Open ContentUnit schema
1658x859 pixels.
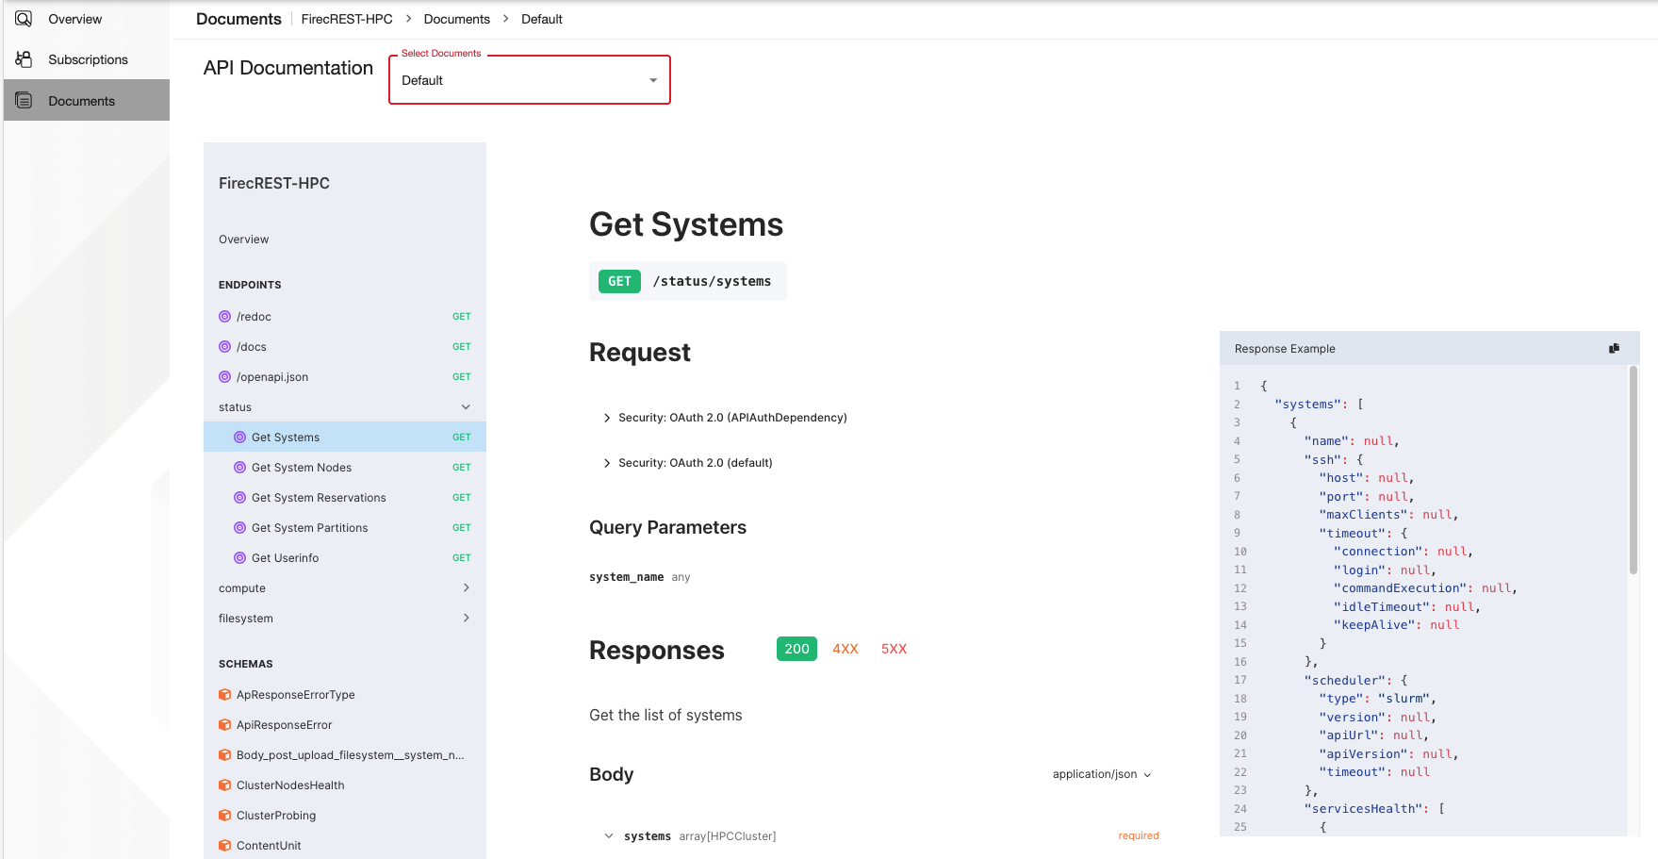pos(344,846)
